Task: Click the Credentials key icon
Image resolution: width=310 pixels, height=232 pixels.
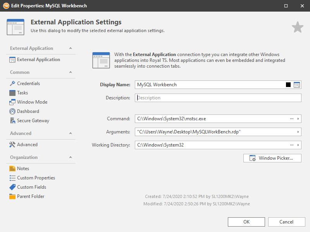Action: click(x=12, y=84)
